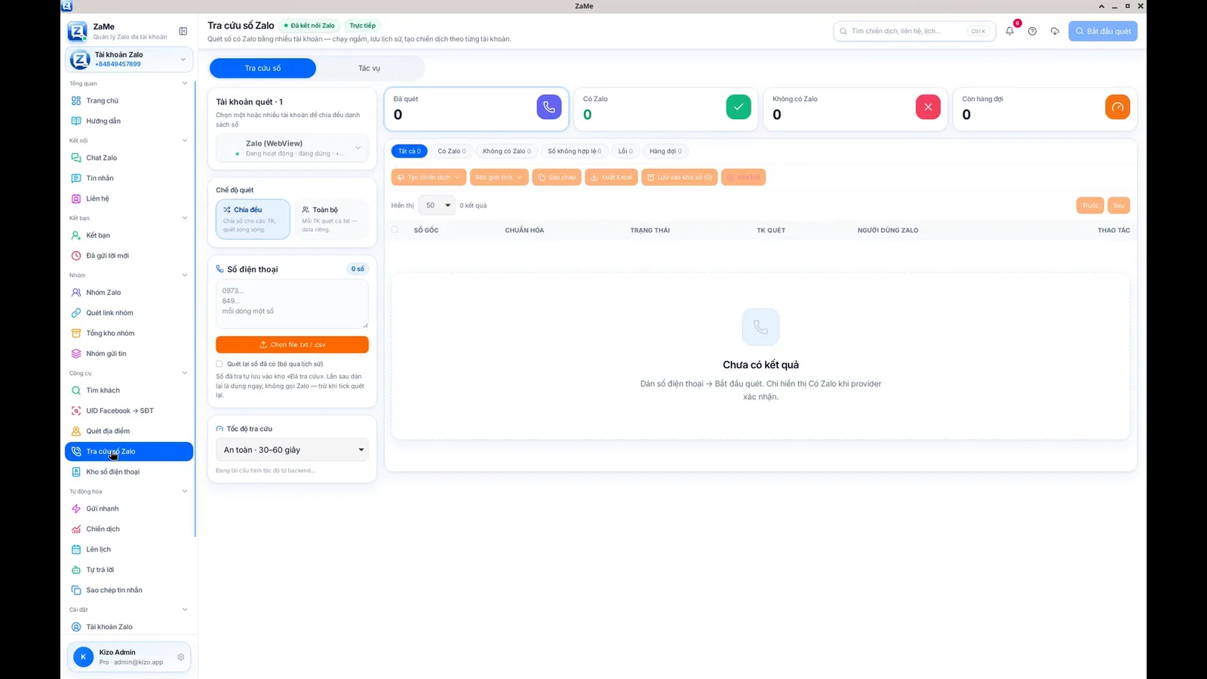Open Quét địa điểm tool
This screenshot has width=1207, height=679.
point(129,431)
